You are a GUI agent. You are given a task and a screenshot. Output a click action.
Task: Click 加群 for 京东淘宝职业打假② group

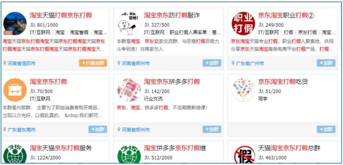(326, 63)
